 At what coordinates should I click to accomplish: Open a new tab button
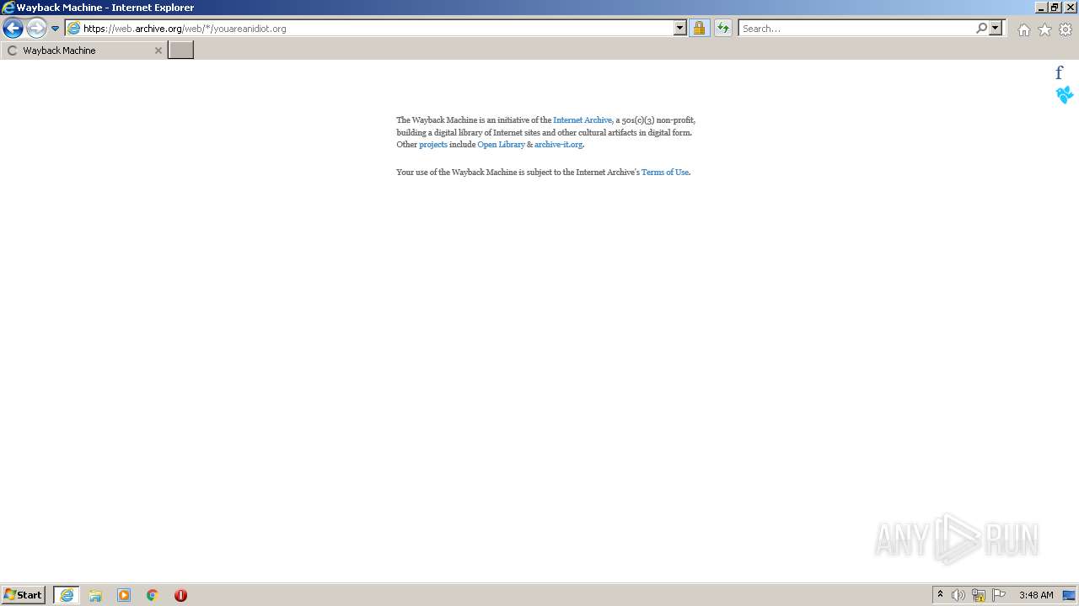(181, 50)
